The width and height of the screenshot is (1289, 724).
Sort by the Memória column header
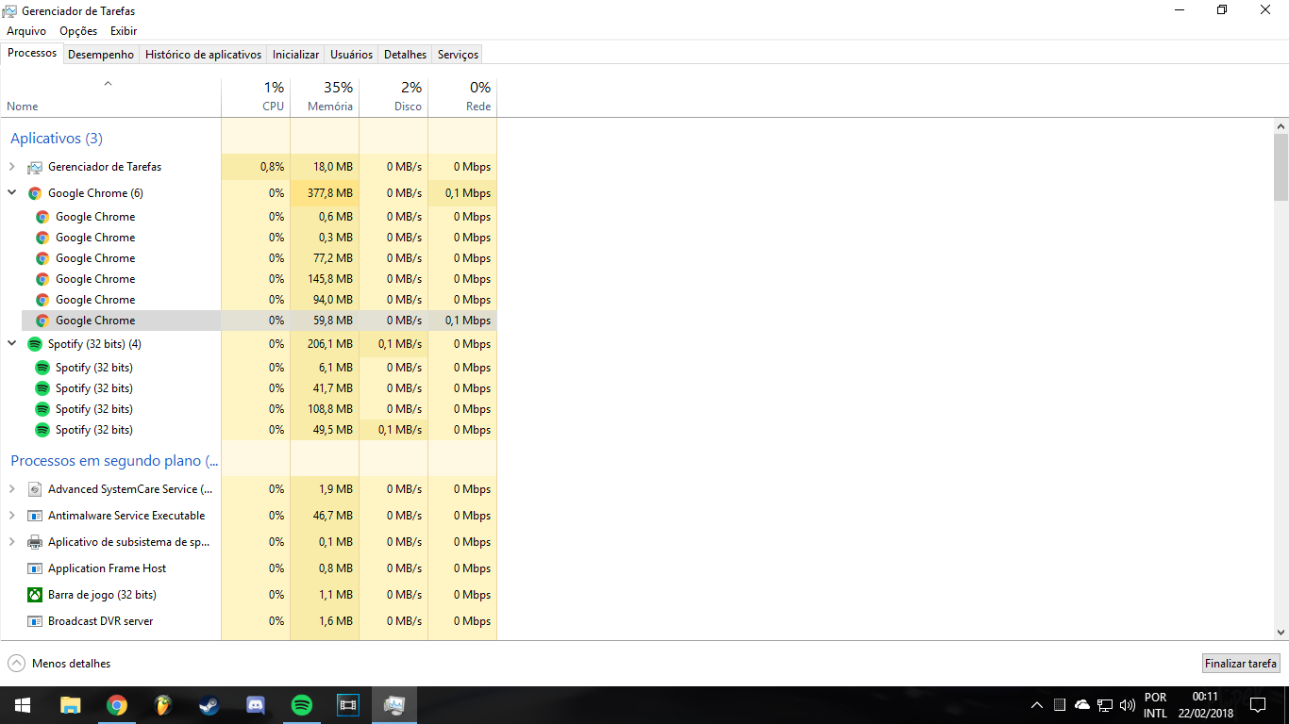pos(325,97)
